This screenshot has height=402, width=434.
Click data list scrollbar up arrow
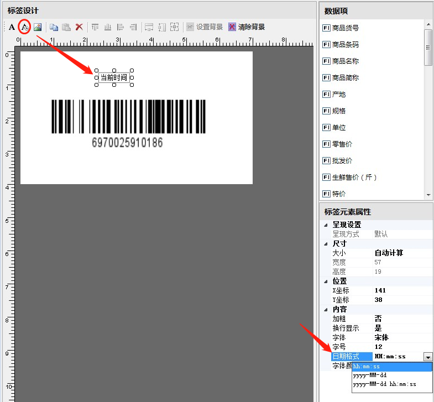click(428, 24)
